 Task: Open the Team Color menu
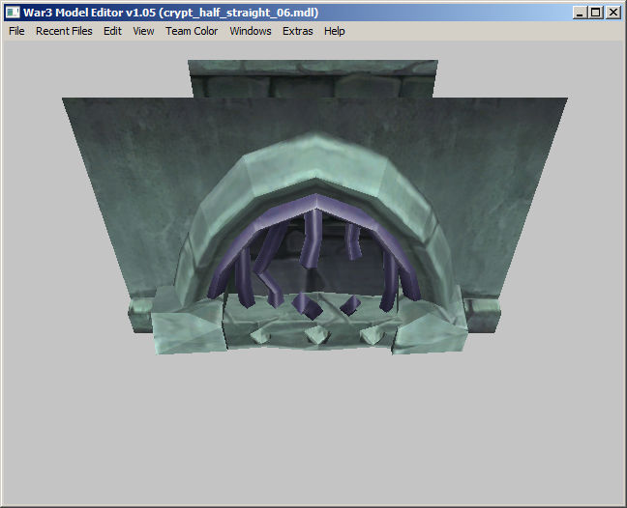tap(192, 31)
